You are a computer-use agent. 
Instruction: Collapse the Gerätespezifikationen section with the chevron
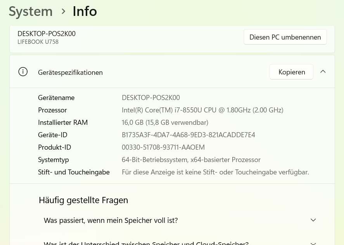[323, 71]
